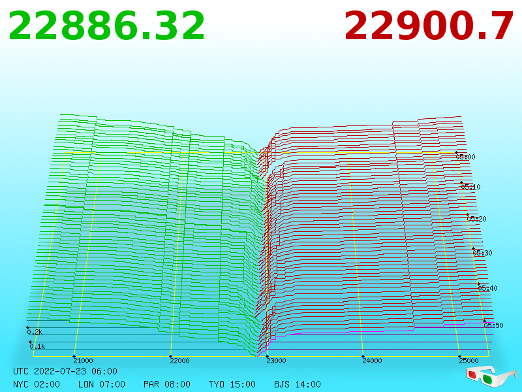Screen dimensions: 522x392
Task: Click the 23000 price axis label
Action: (x=276, y=361)
